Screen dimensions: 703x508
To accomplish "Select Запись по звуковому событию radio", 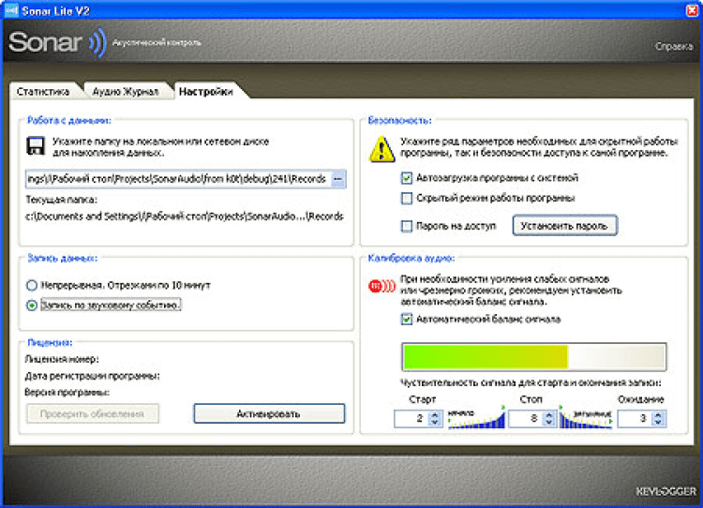I will [x=31, y=306].
